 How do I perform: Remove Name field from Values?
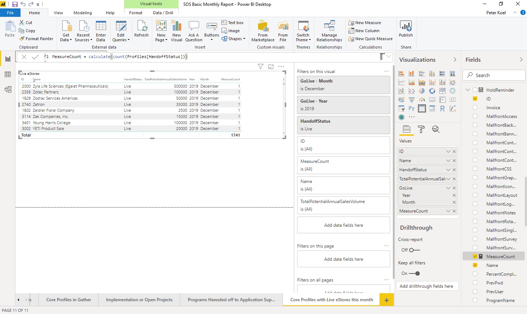coord(454,161)
